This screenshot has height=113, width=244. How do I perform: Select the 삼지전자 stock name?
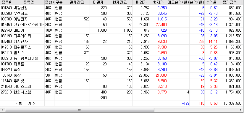[21, 41]
